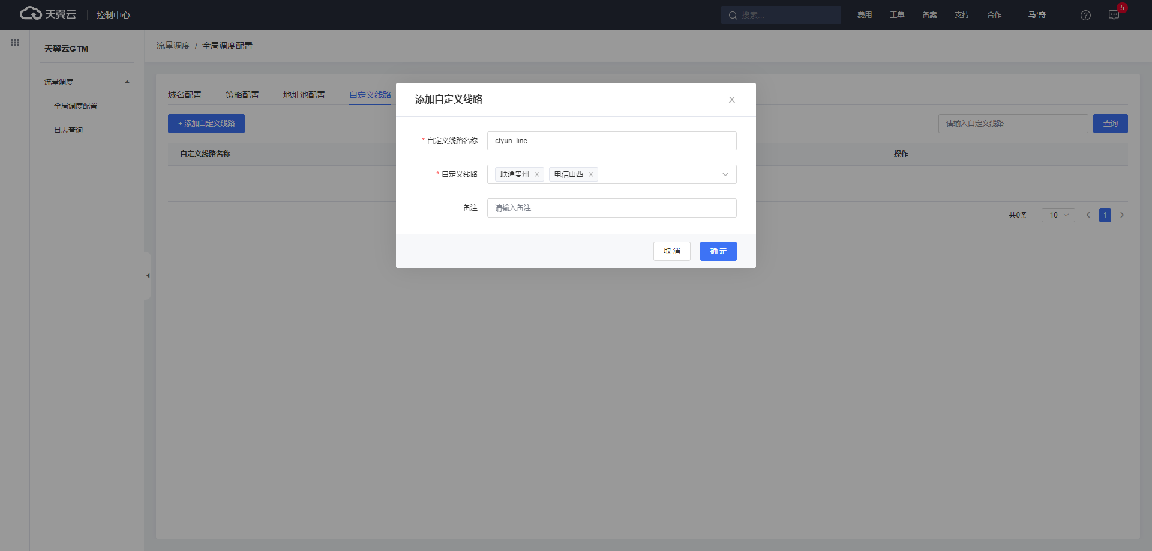
Task: Open 全局调度配置 in sidebar
Action: pyautogui.click(x=76, y=106)
